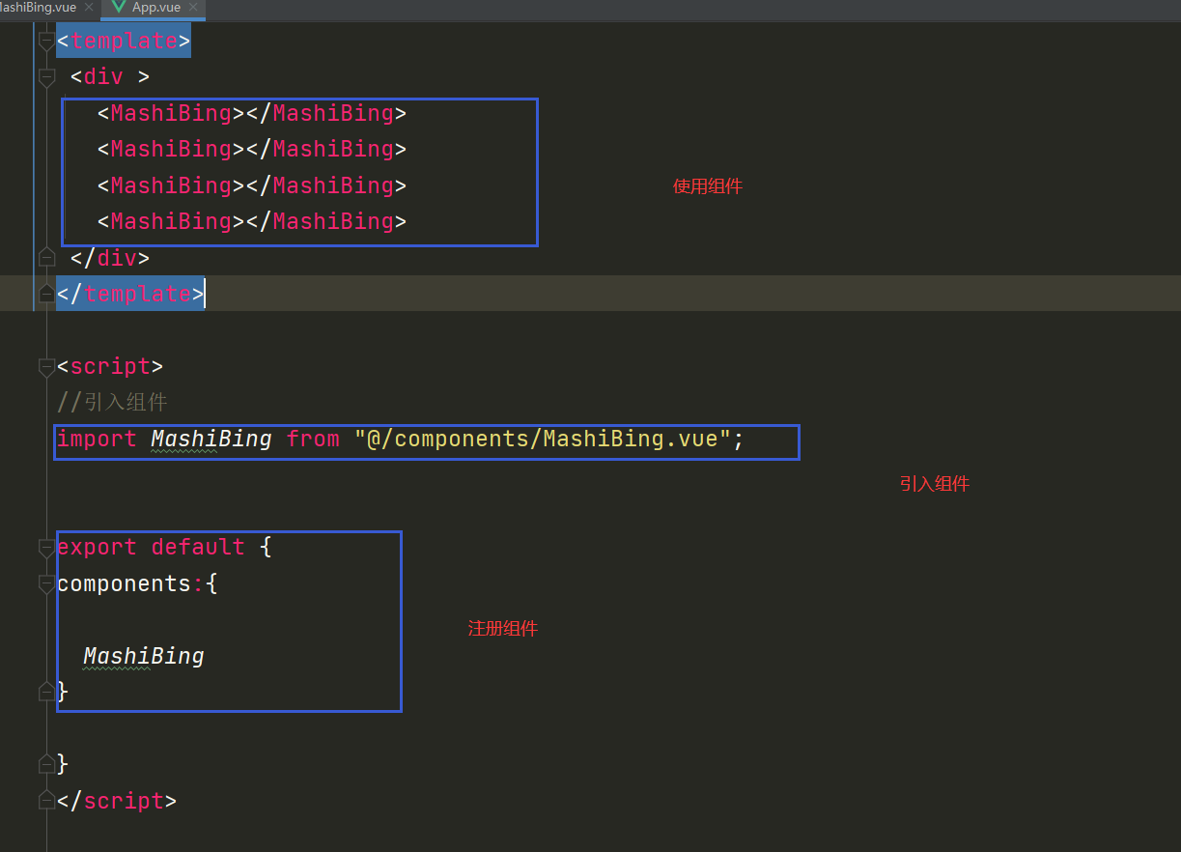This screenshot has height=852, width=1181.
Task: Click MashiBing entry inside components object
Action: click(144, 657)
